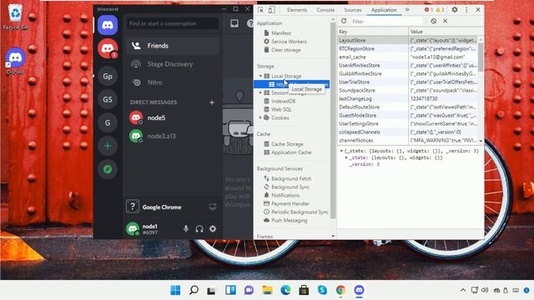Select the Application tab

pos(384,10)
